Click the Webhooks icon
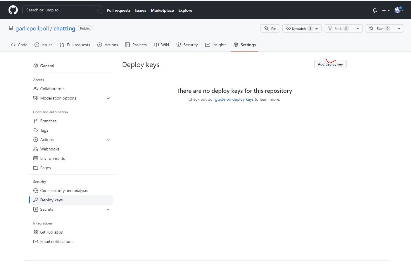Screen dimensions: 411x264 pos(36,149)
